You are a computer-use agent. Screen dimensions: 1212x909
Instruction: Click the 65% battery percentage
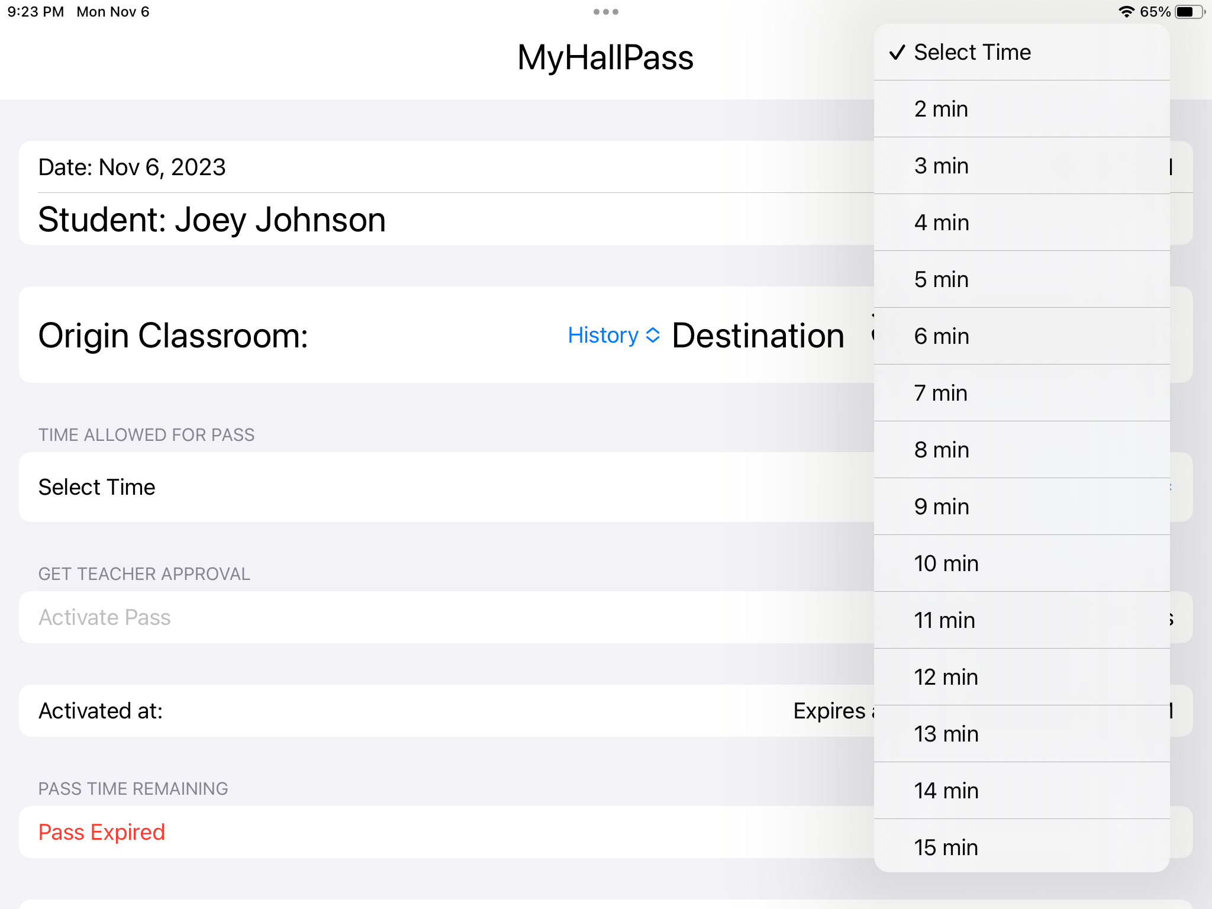1155,12
